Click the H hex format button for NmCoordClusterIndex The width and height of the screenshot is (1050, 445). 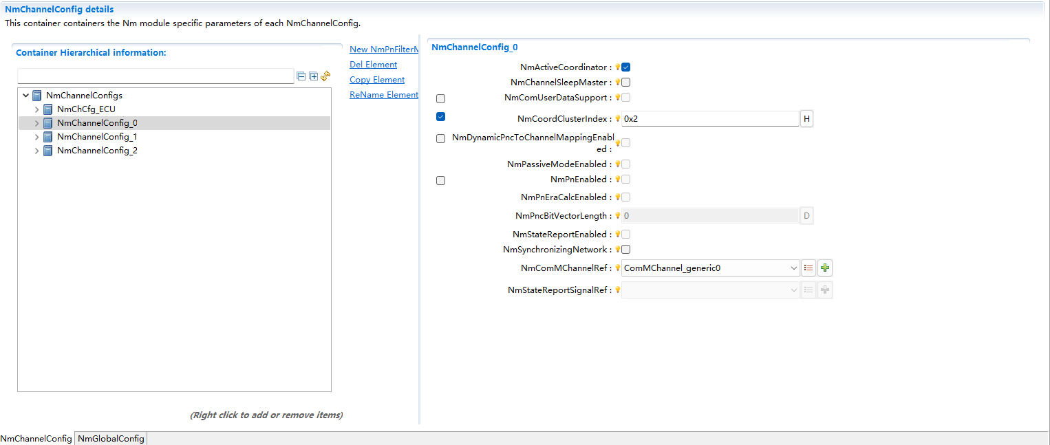806,119
